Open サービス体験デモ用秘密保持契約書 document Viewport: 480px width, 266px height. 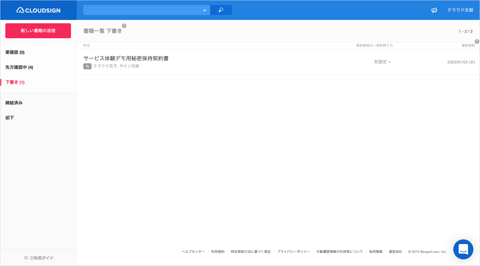126,59
